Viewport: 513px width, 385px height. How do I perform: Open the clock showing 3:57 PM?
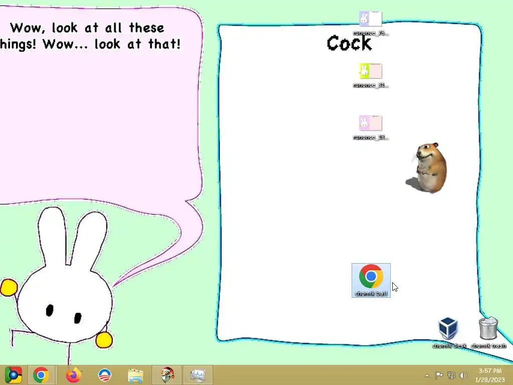(x=490, y=375)
